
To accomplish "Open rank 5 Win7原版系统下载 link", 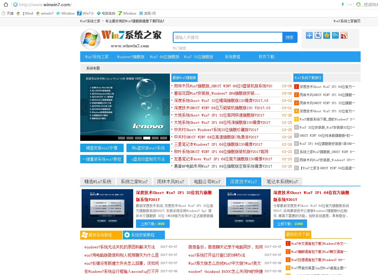I will [327, 119].
